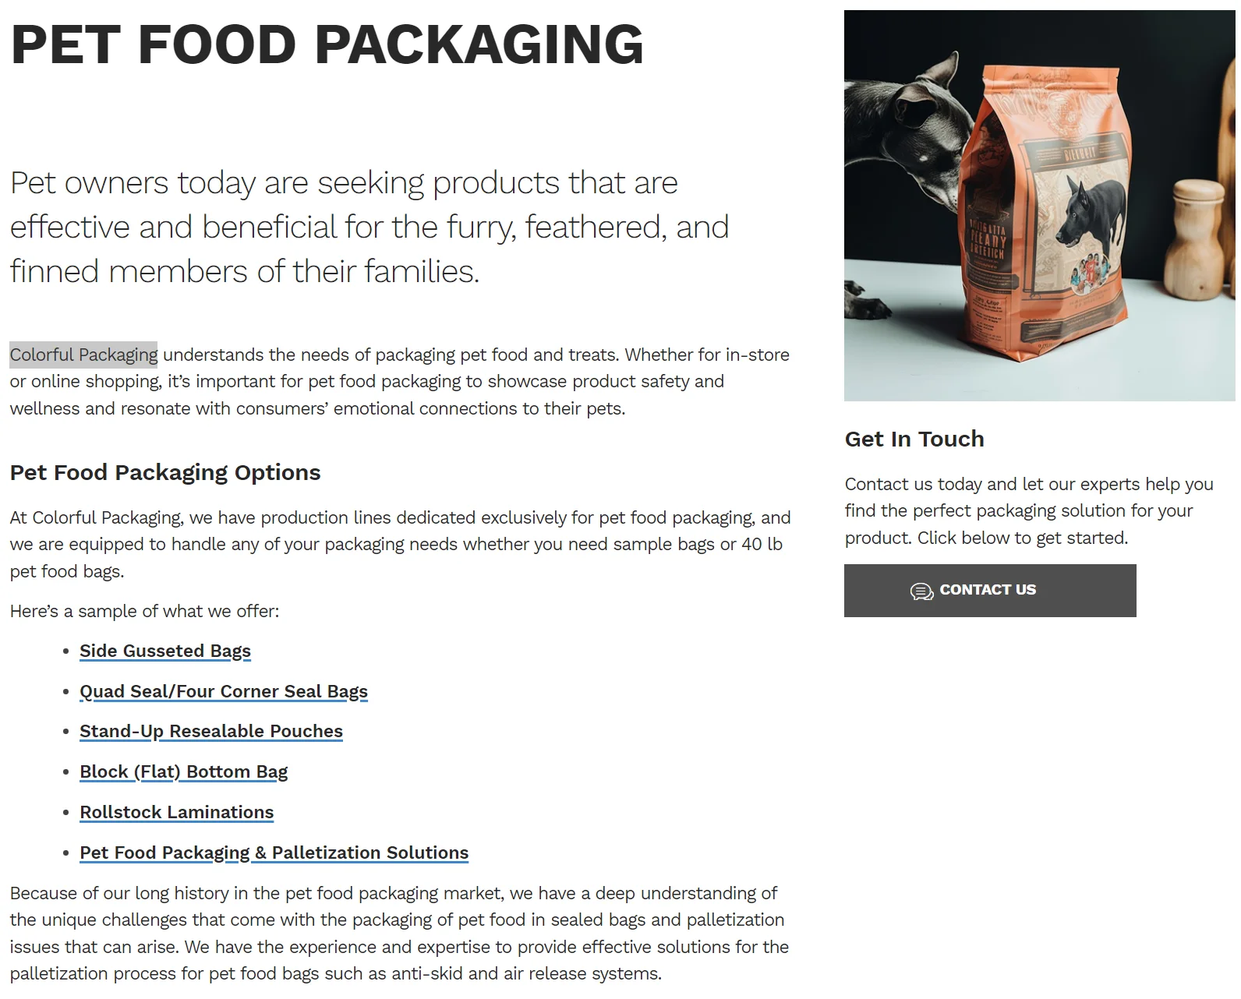Open the Side Gusseted Bags link
Viewport: 1241px width, 999px height.
pos(165,651)
